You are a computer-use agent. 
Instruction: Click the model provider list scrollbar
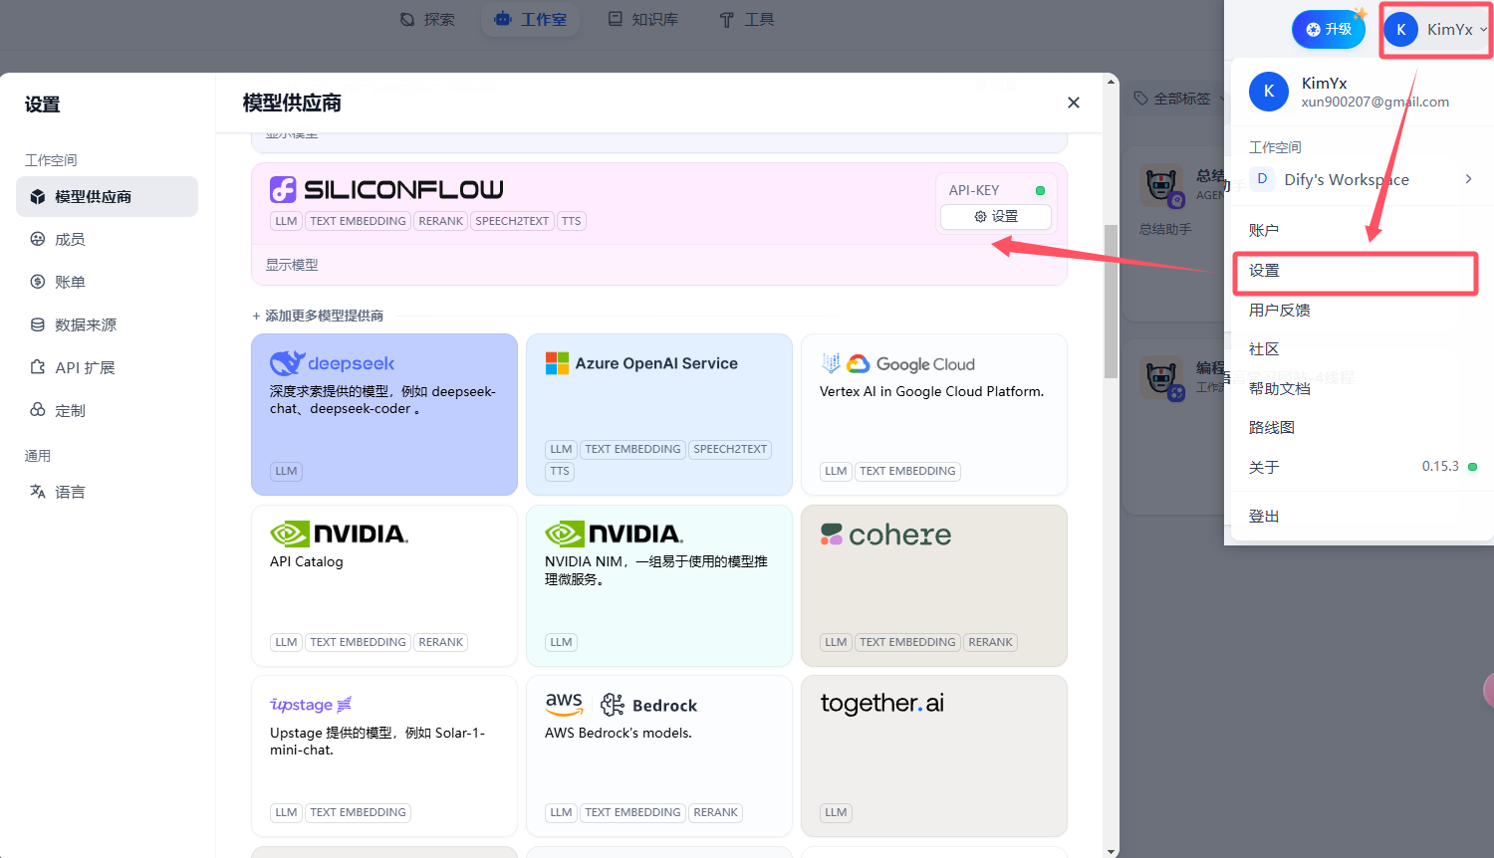click(x=1112, y=301)
